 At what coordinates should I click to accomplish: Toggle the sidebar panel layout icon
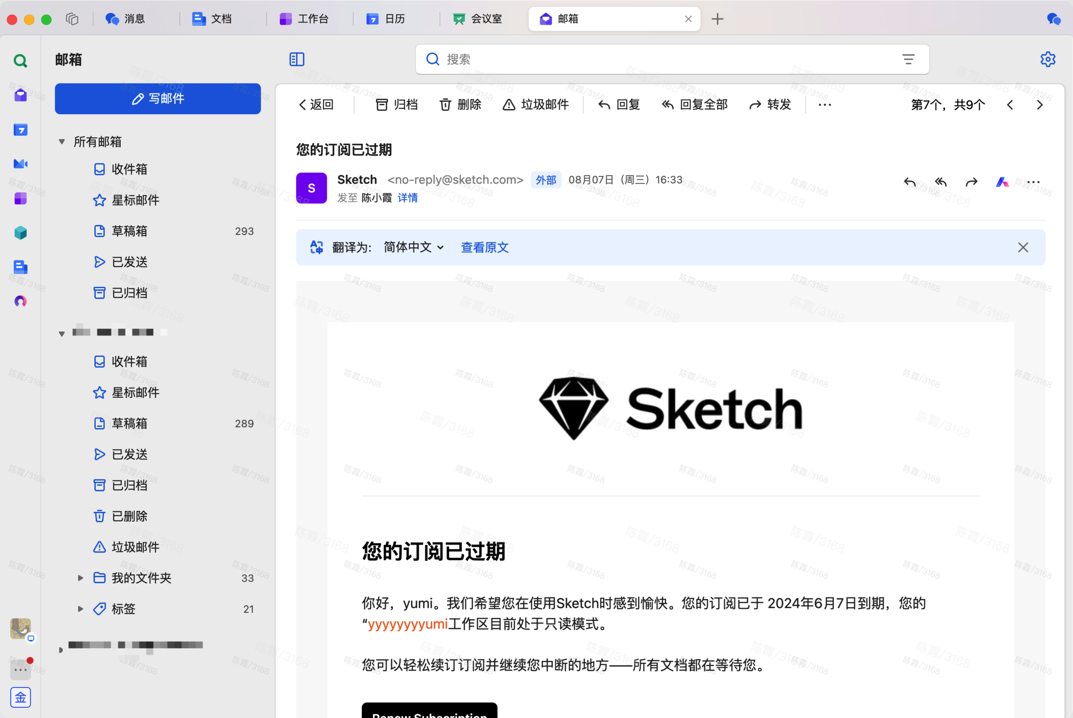(297, 59)
